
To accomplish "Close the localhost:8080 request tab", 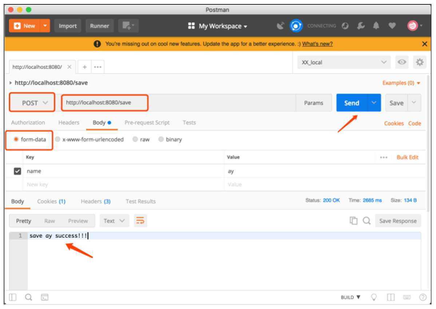I will pos(70,67).
